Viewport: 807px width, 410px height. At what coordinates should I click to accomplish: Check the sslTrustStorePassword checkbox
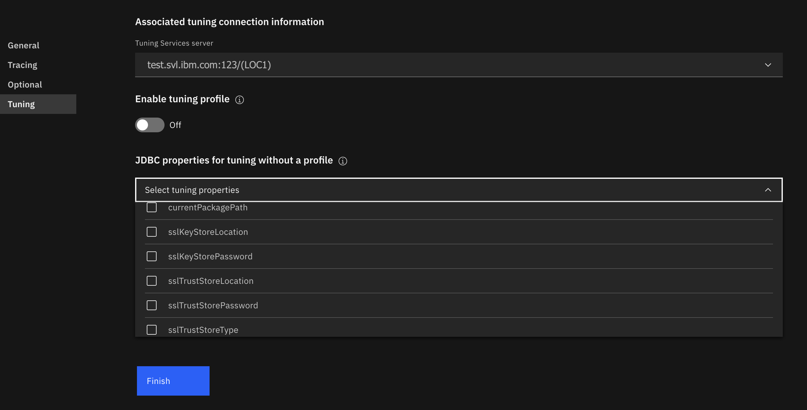(152, 305)
